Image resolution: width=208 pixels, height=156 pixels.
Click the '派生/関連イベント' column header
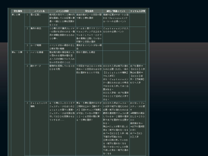tap(116, 11)
